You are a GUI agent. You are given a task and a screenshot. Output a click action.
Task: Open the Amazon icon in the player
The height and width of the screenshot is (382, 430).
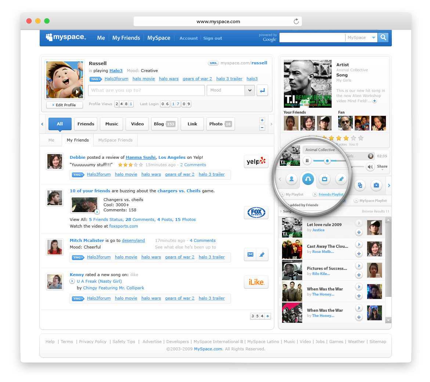371,156
